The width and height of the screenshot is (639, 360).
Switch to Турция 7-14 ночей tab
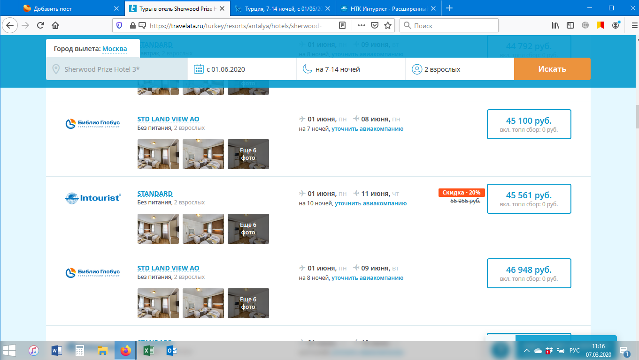284,8
